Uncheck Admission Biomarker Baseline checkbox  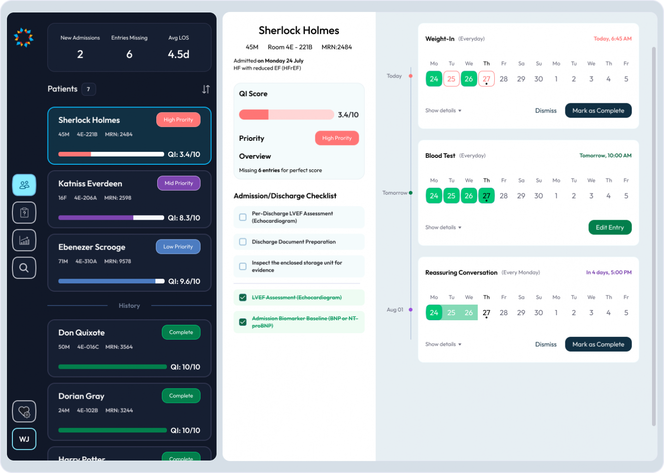[x=243, y=322]
